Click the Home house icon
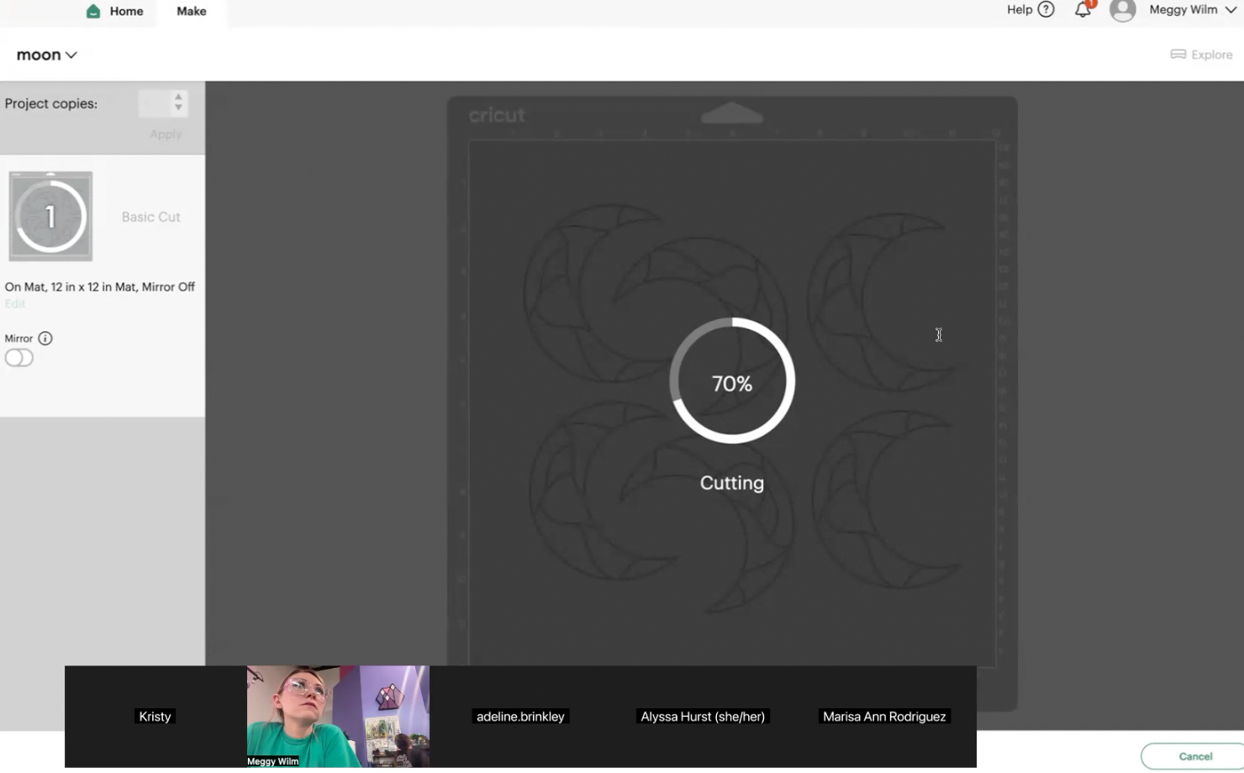1244x773 pixels. pyautogui.click(x=93, y=11)
